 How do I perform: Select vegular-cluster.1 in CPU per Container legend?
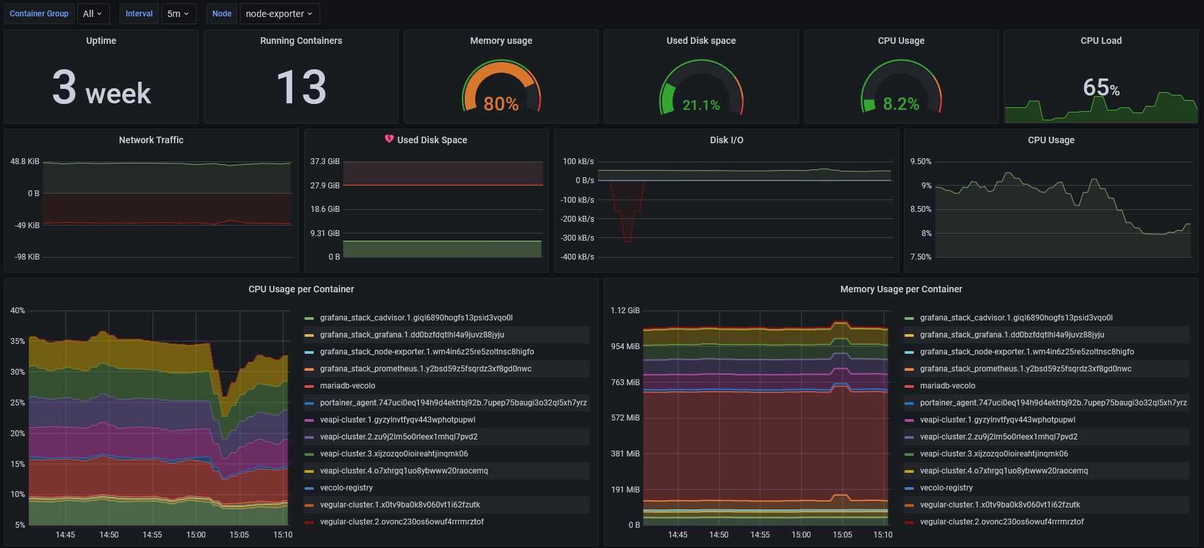coord(400,505)
